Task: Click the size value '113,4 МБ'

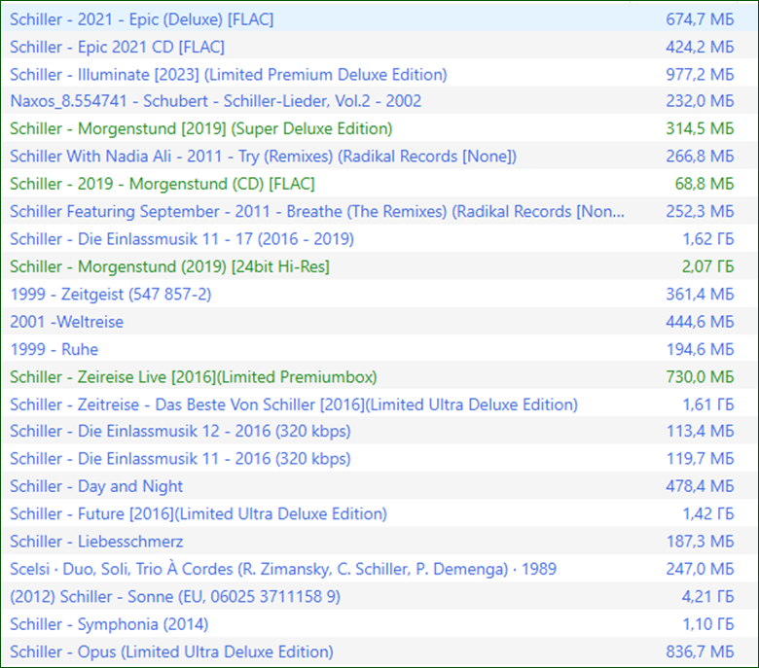Action: tap(700, 431)
